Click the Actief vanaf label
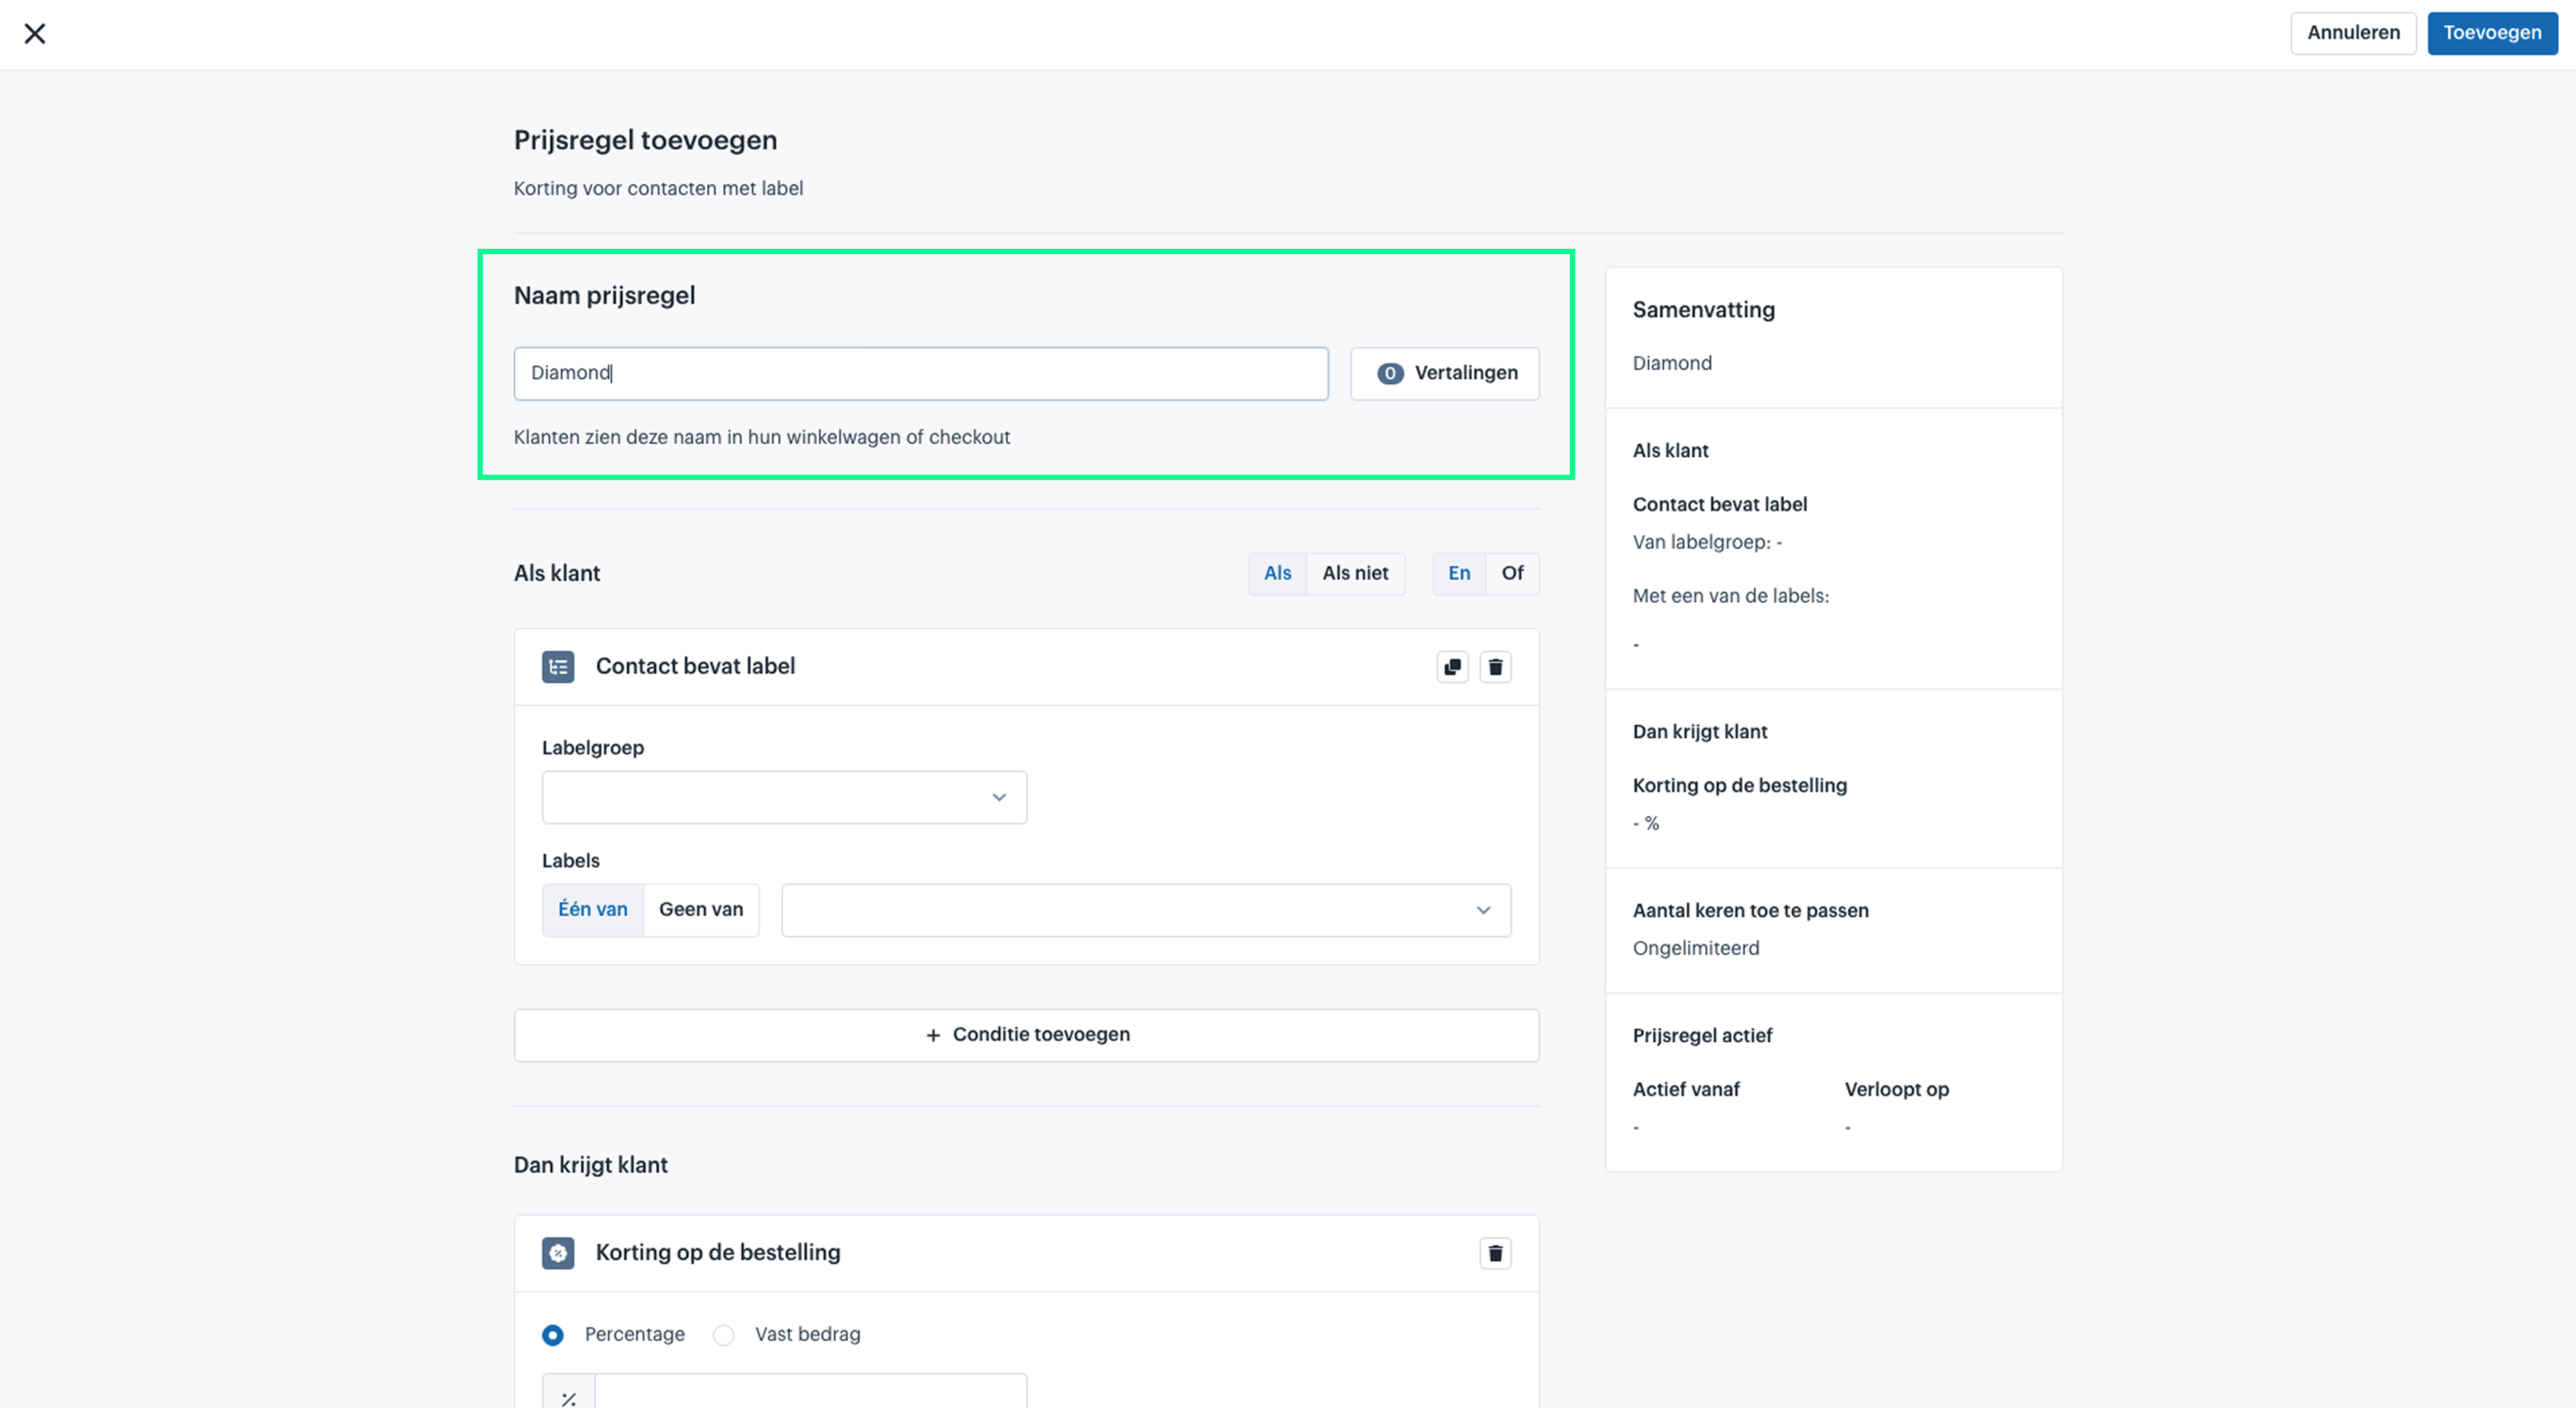Viewport: 2576px width, 1408px height. click(1686, 1090)
